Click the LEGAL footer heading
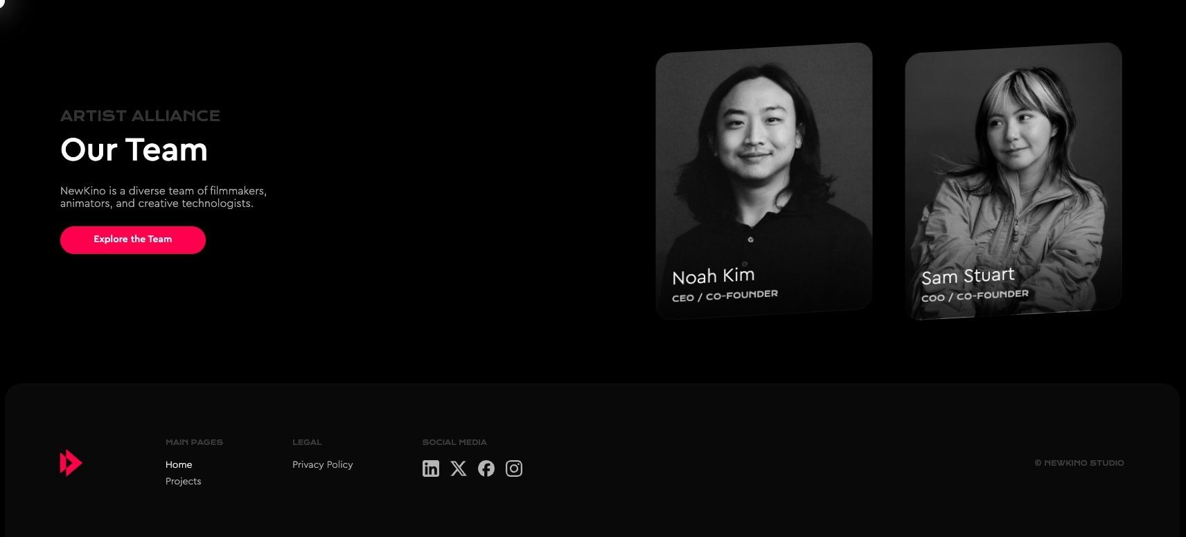Viewport: 1186px width, 537px height. [307, 442]
